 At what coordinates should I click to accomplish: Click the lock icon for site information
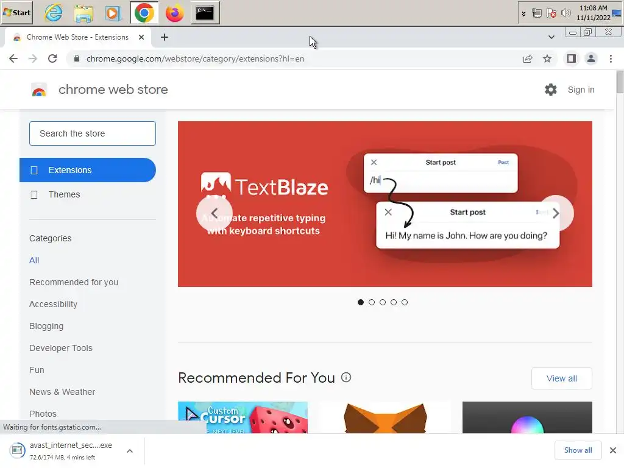tap(77, 59)
